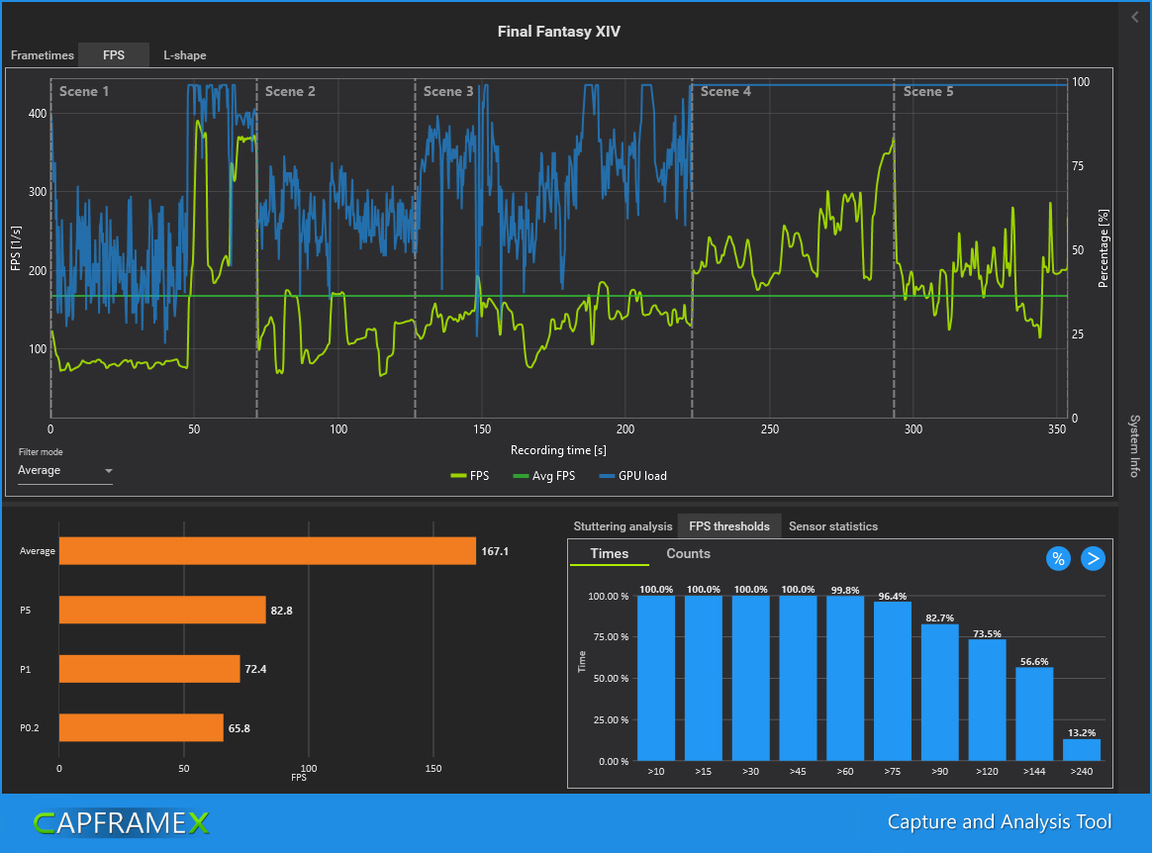The width and height of the screenshot is (1152, 853).
Task: Click the >30 threshold bar
Action: click(751, 678)
